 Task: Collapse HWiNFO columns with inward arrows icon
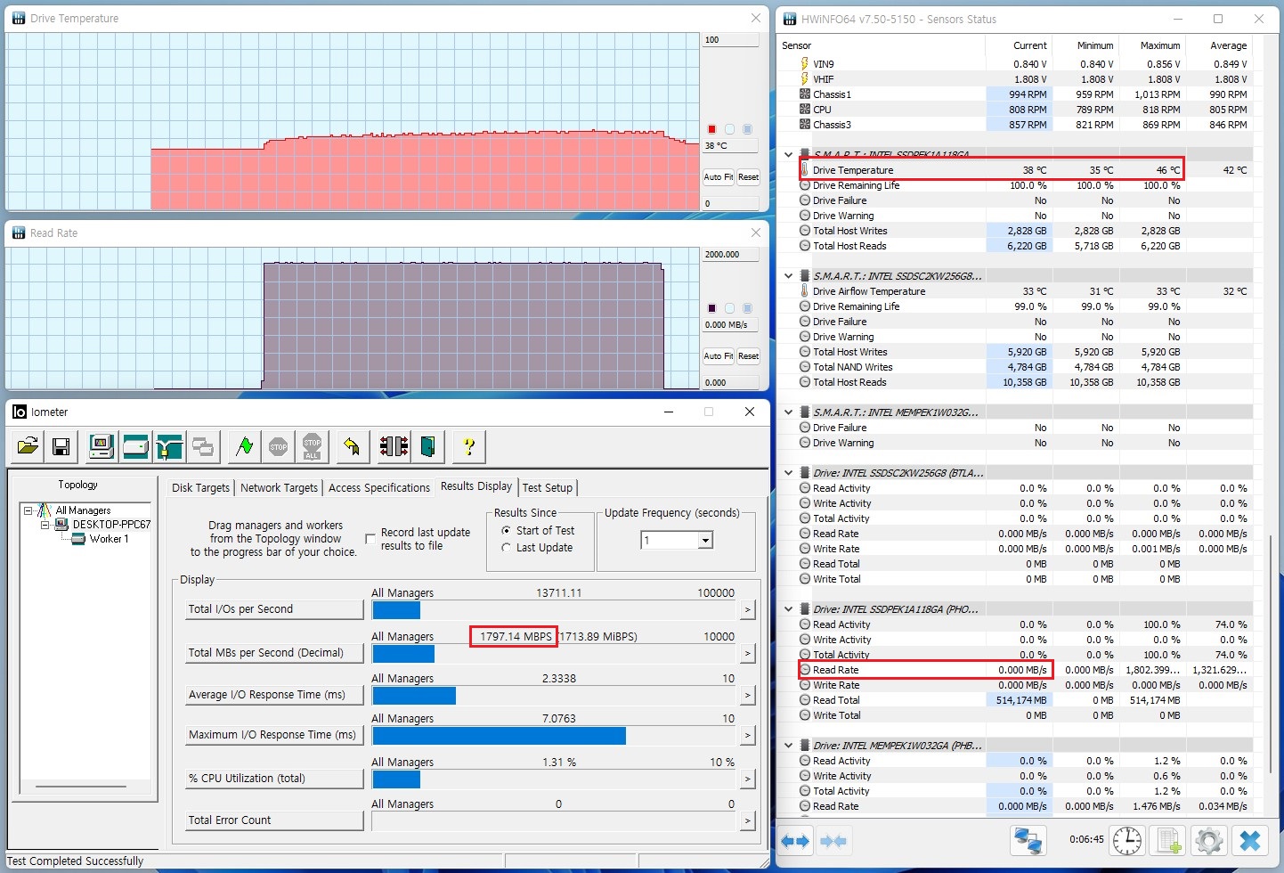click(833, 841)
